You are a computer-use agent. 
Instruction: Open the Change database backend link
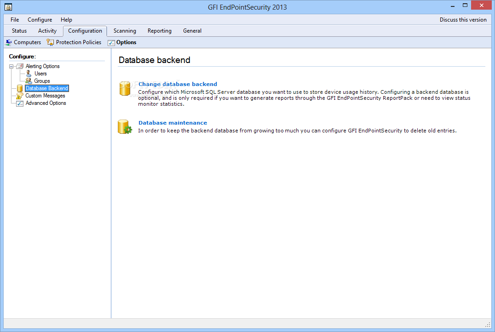[178, 84]
